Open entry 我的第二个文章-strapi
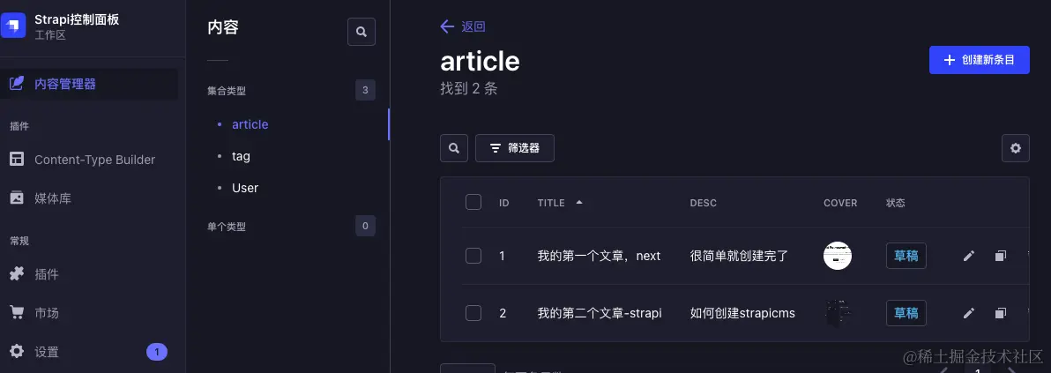1051x373 pixels. pyautogui.click(x=600, y=313)
